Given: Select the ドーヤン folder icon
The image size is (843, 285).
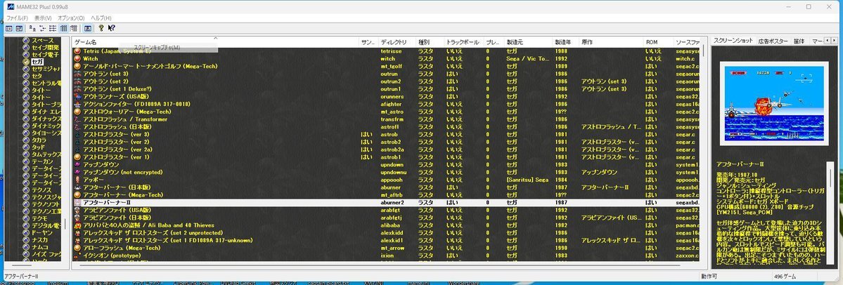Looking at the screenshot, I should pyautogui.click(x=26, y=232).
